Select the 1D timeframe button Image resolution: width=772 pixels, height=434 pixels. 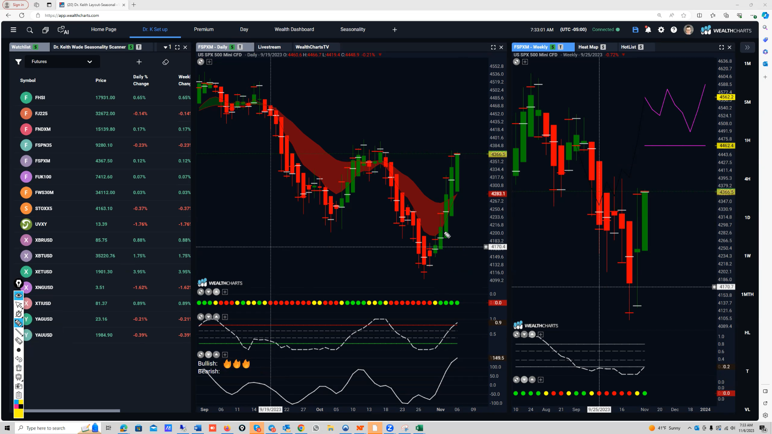point(747,217)
